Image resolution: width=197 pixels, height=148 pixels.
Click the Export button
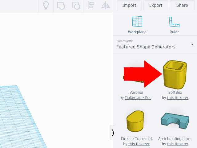155,5
